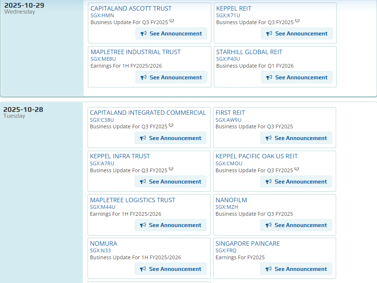Click 'Earnings For 1H FY2025/2026' under Mapletree Logistics

pos(126,214)
